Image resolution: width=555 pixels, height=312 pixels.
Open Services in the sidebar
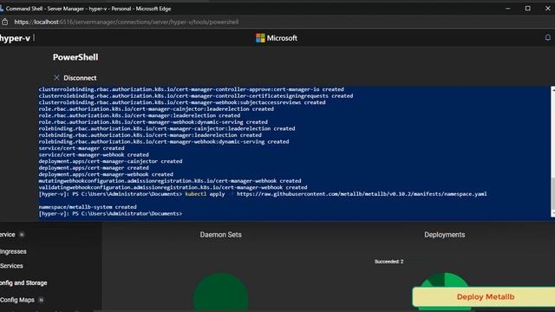click(11, 266)
